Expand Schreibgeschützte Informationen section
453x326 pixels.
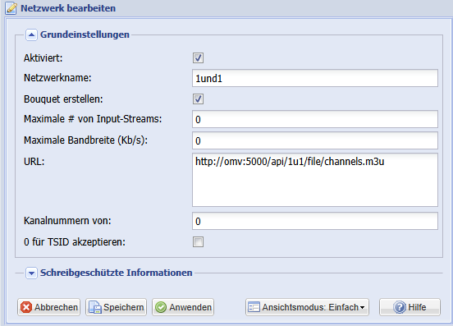tap(31, 273)
